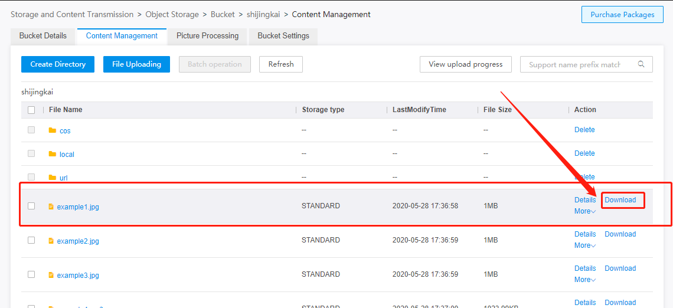
Task: Download example3.jpg
Action: pos(620,268)
